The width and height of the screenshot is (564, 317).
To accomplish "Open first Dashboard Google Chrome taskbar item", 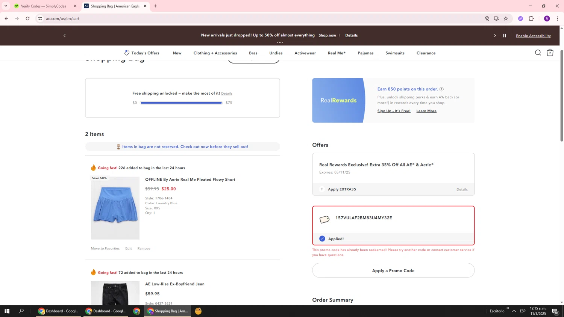I will [x=58, y=311].
